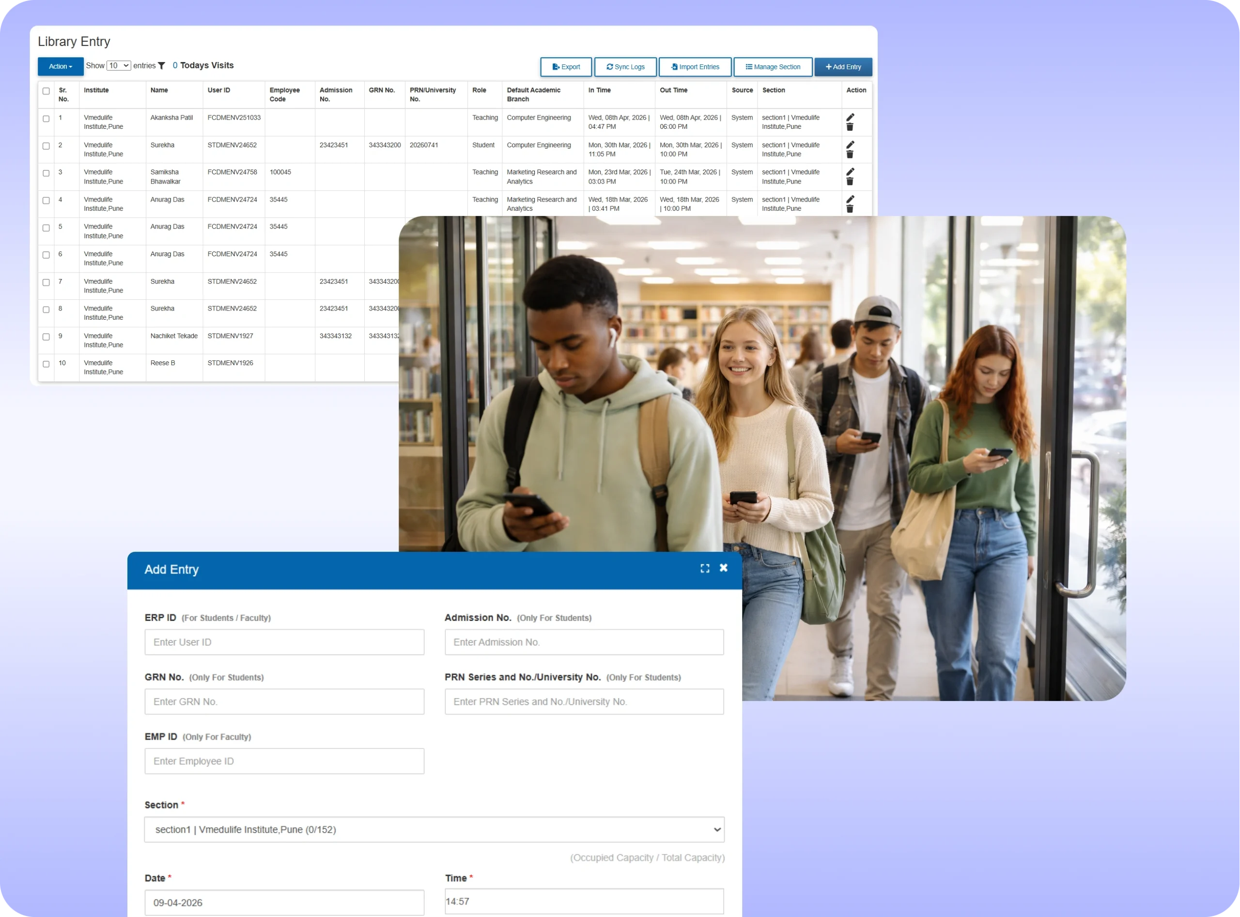The width and height of the screenshot is (1240, 917).
Task: Open Manage Section
Action: coord(772,67)
